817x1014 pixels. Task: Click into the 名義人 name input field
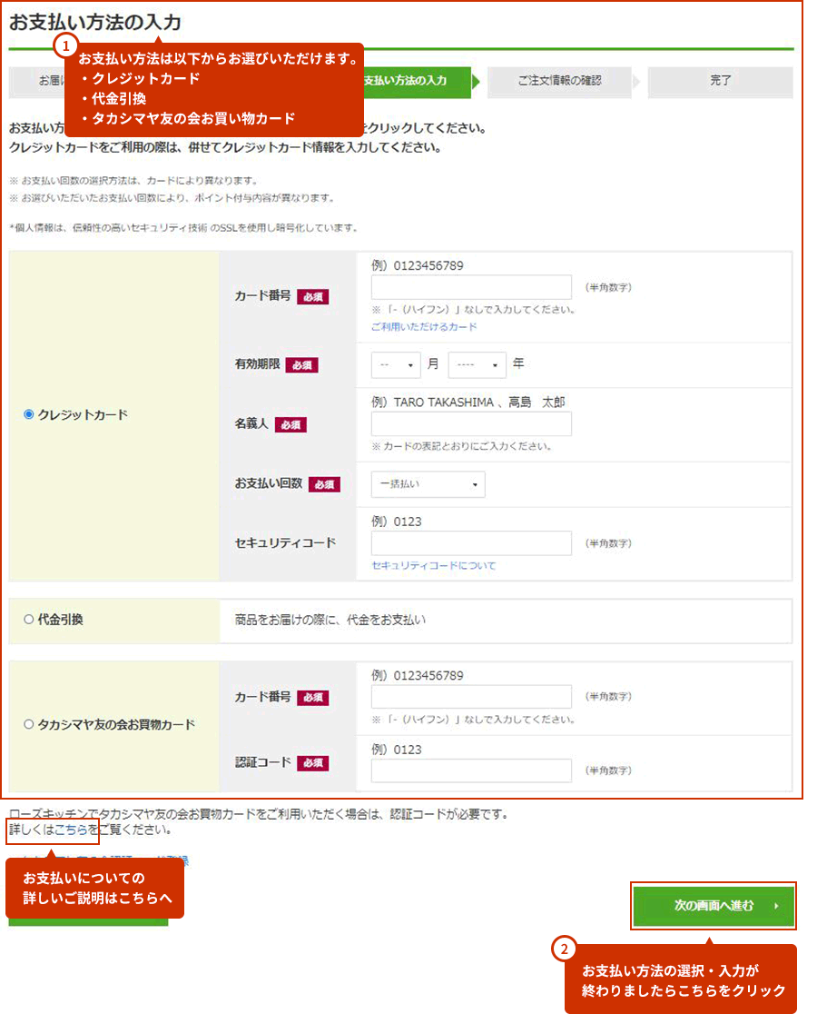click(471, 424)
